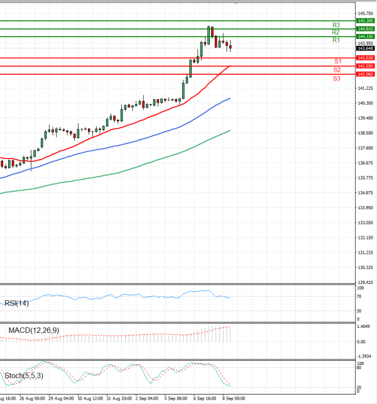This screenshot has width=377, height=404.
Task: Click the RSI(14) indicator label
Action: coord(16,303)
